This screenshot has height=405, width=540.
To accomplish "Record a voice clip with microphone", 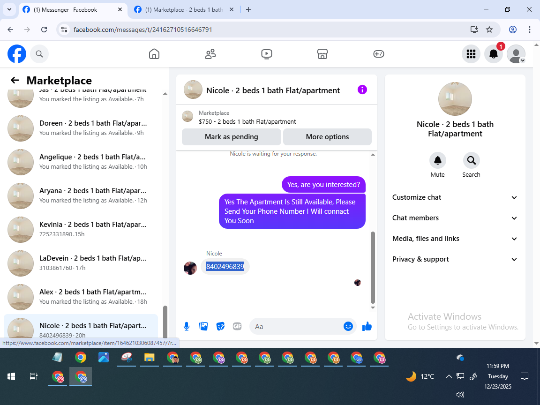I will (187, 326).
